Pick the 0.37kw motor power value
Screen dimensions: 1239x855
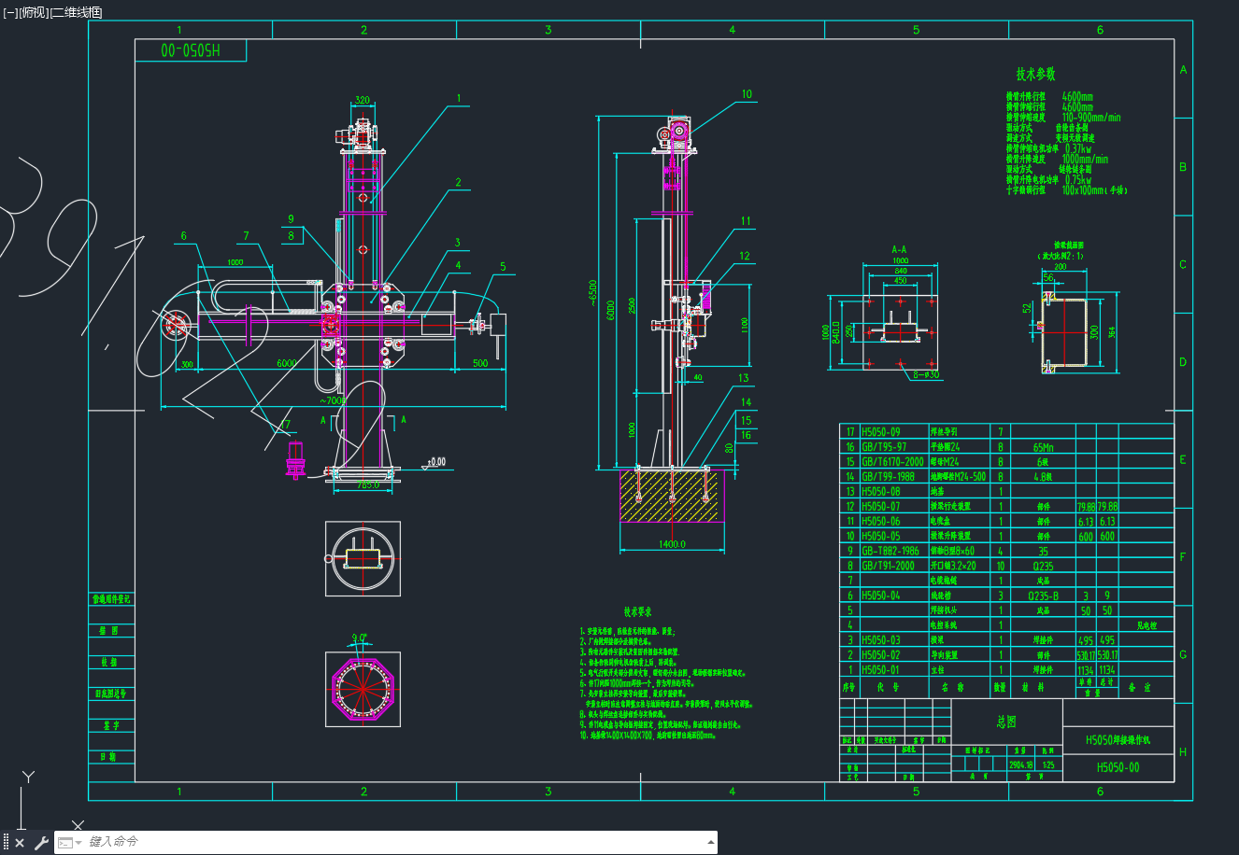pos(1077,148)
